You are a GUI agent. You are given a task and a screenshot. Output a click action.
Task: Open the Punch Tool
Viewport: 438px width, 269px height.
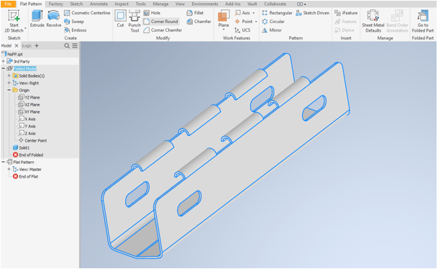click(134, 22)
